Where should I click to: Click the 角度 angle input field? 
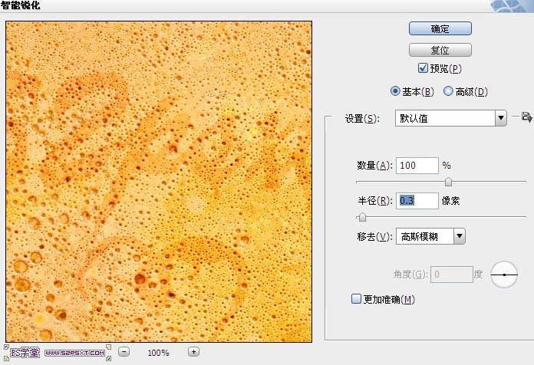click(x=452, y=274)
